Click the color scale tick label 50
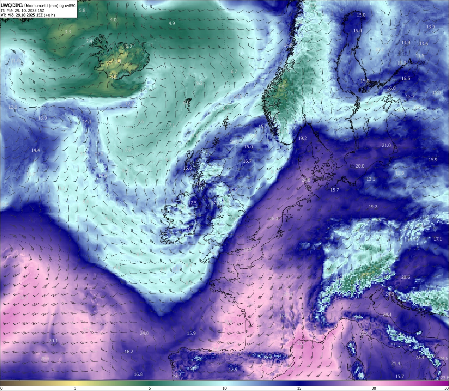 click(446, 388)
